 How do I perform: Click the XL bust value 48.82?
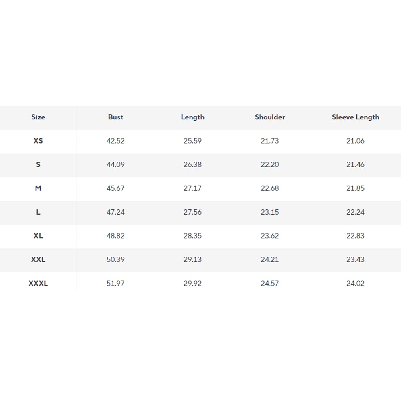tap(115, 236)
